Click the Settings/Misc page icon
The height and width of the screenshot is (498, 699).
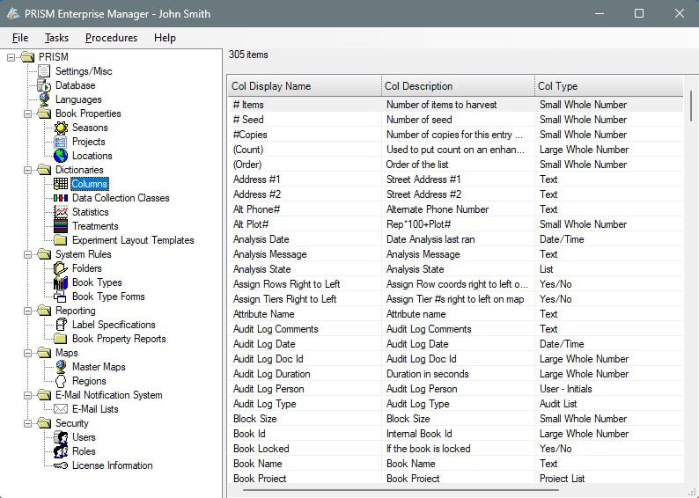click(44, 70)
